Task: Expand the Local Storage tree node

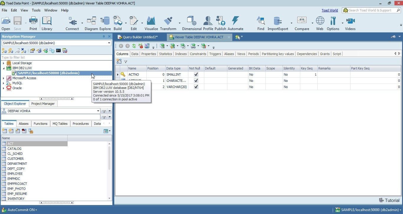Action: pyautogui.click(x=4, y=63)
